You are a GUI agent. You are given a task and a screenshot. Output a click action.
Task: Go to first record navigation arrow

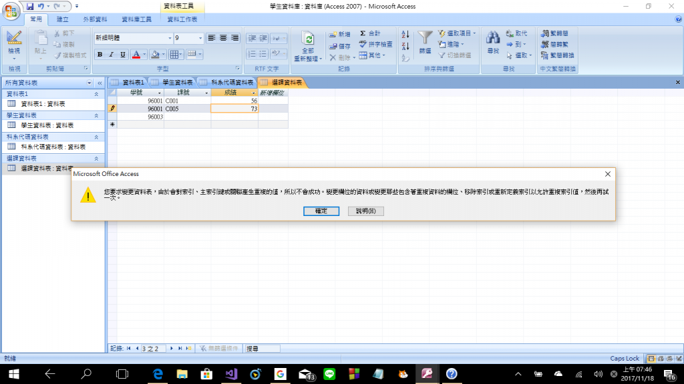(129, 348)
